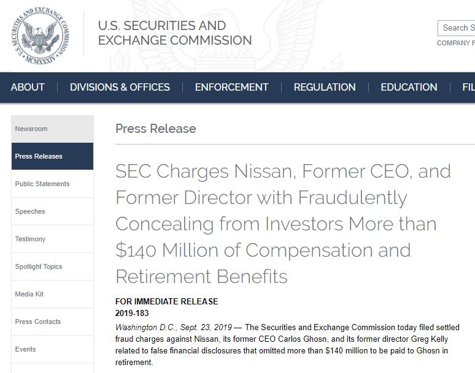Open the DIVISIONS & OFFICES menu

click(x=120, y=88)
